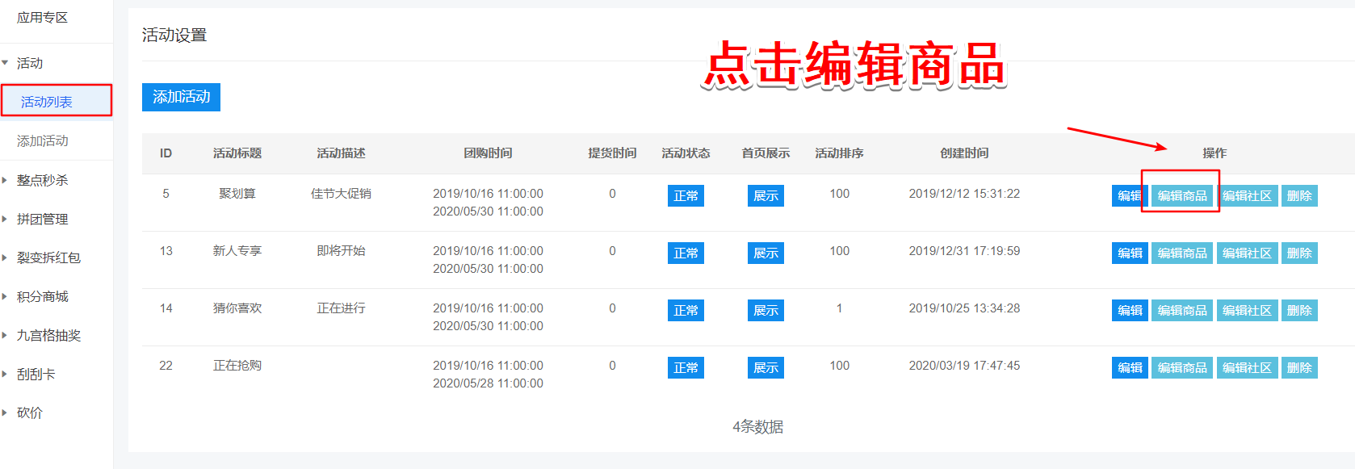Expand the 裂变拆红包 sidebar section

click(x=48, y=258)
